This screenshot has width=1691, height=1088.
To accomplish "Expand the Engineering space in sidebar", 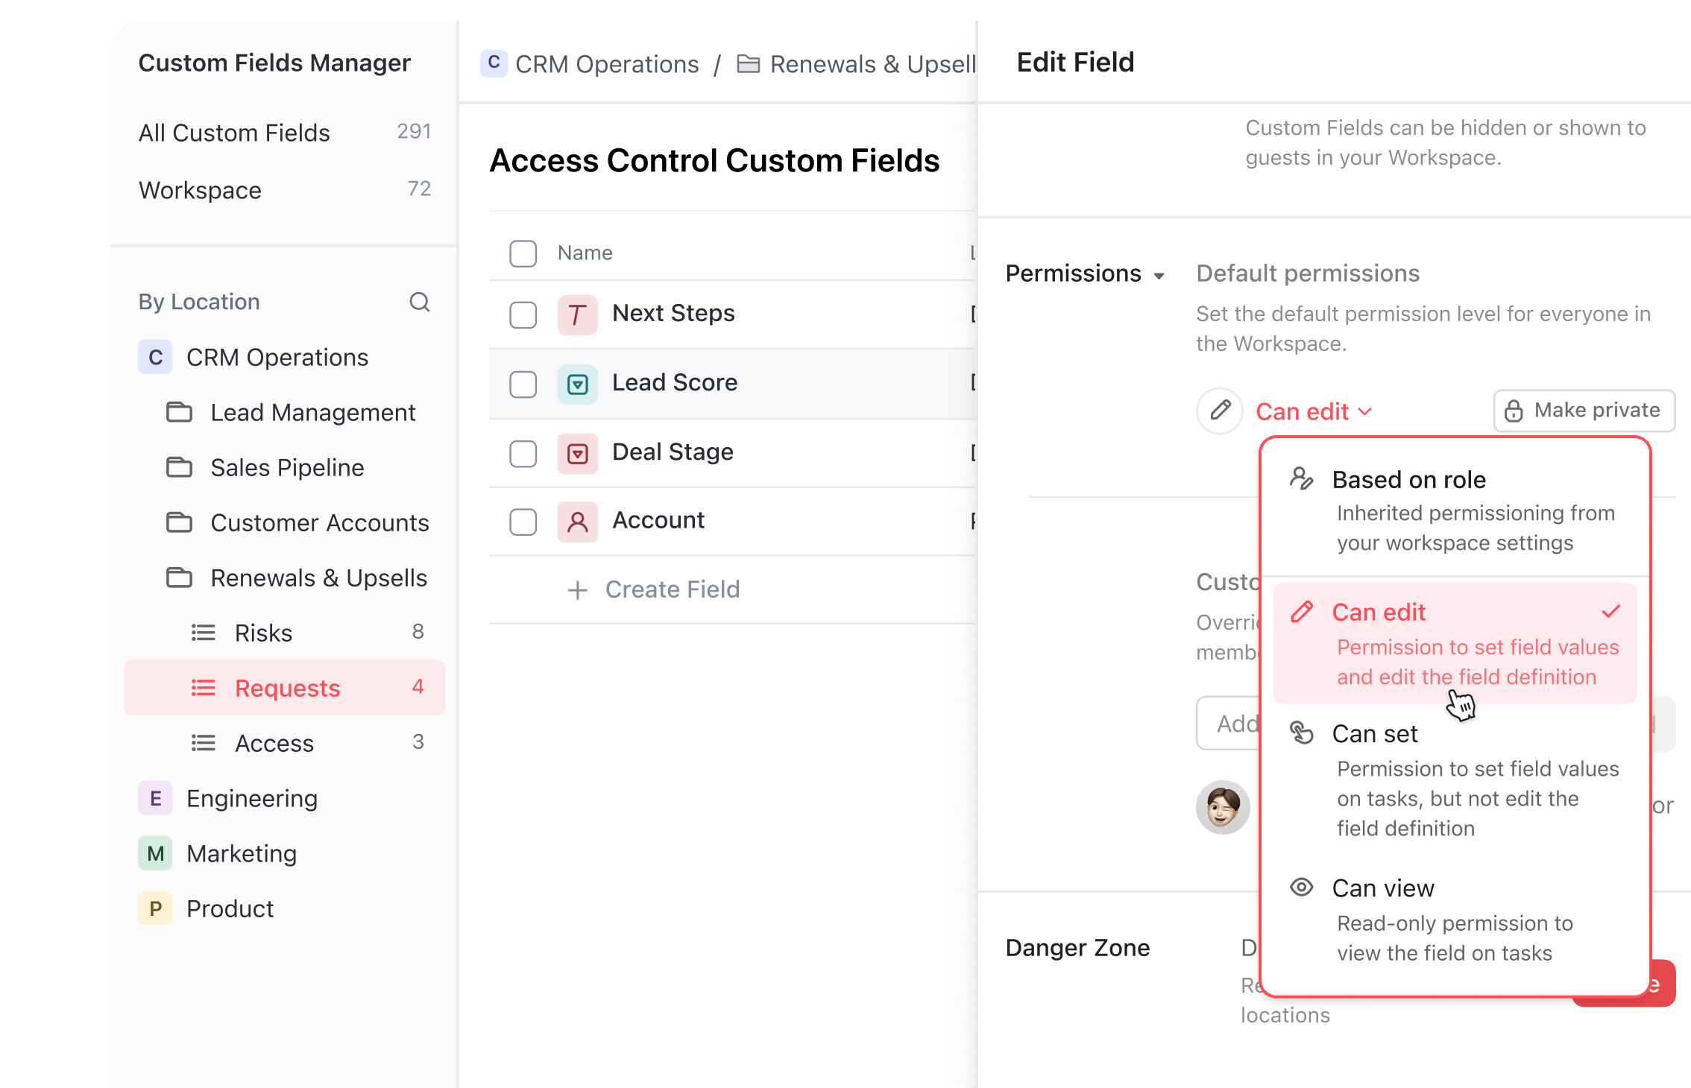I will (x=252, y=799).
